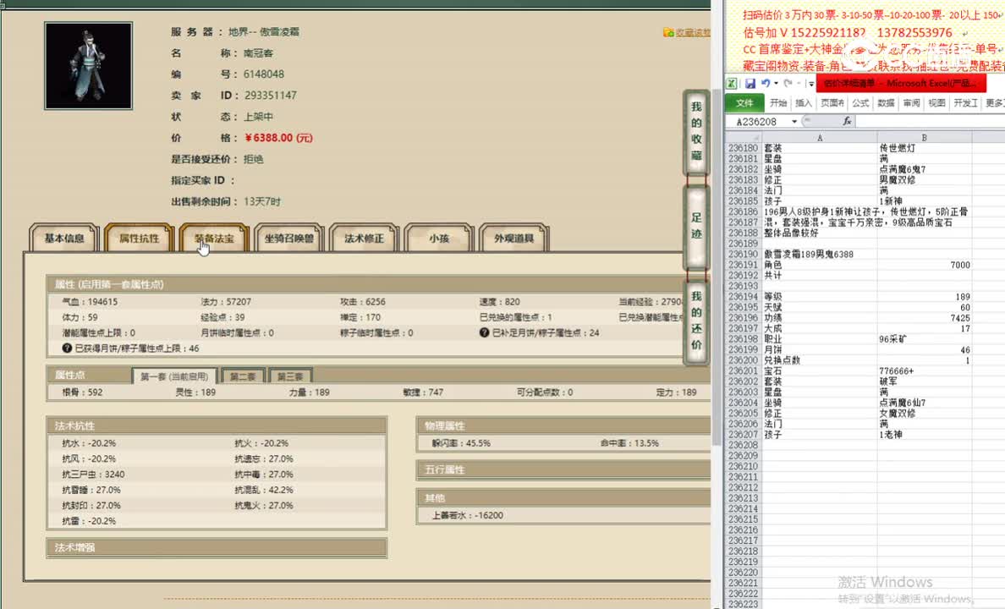
Task: Open the Excel 文件 menu
Action: tap(744, 102)
